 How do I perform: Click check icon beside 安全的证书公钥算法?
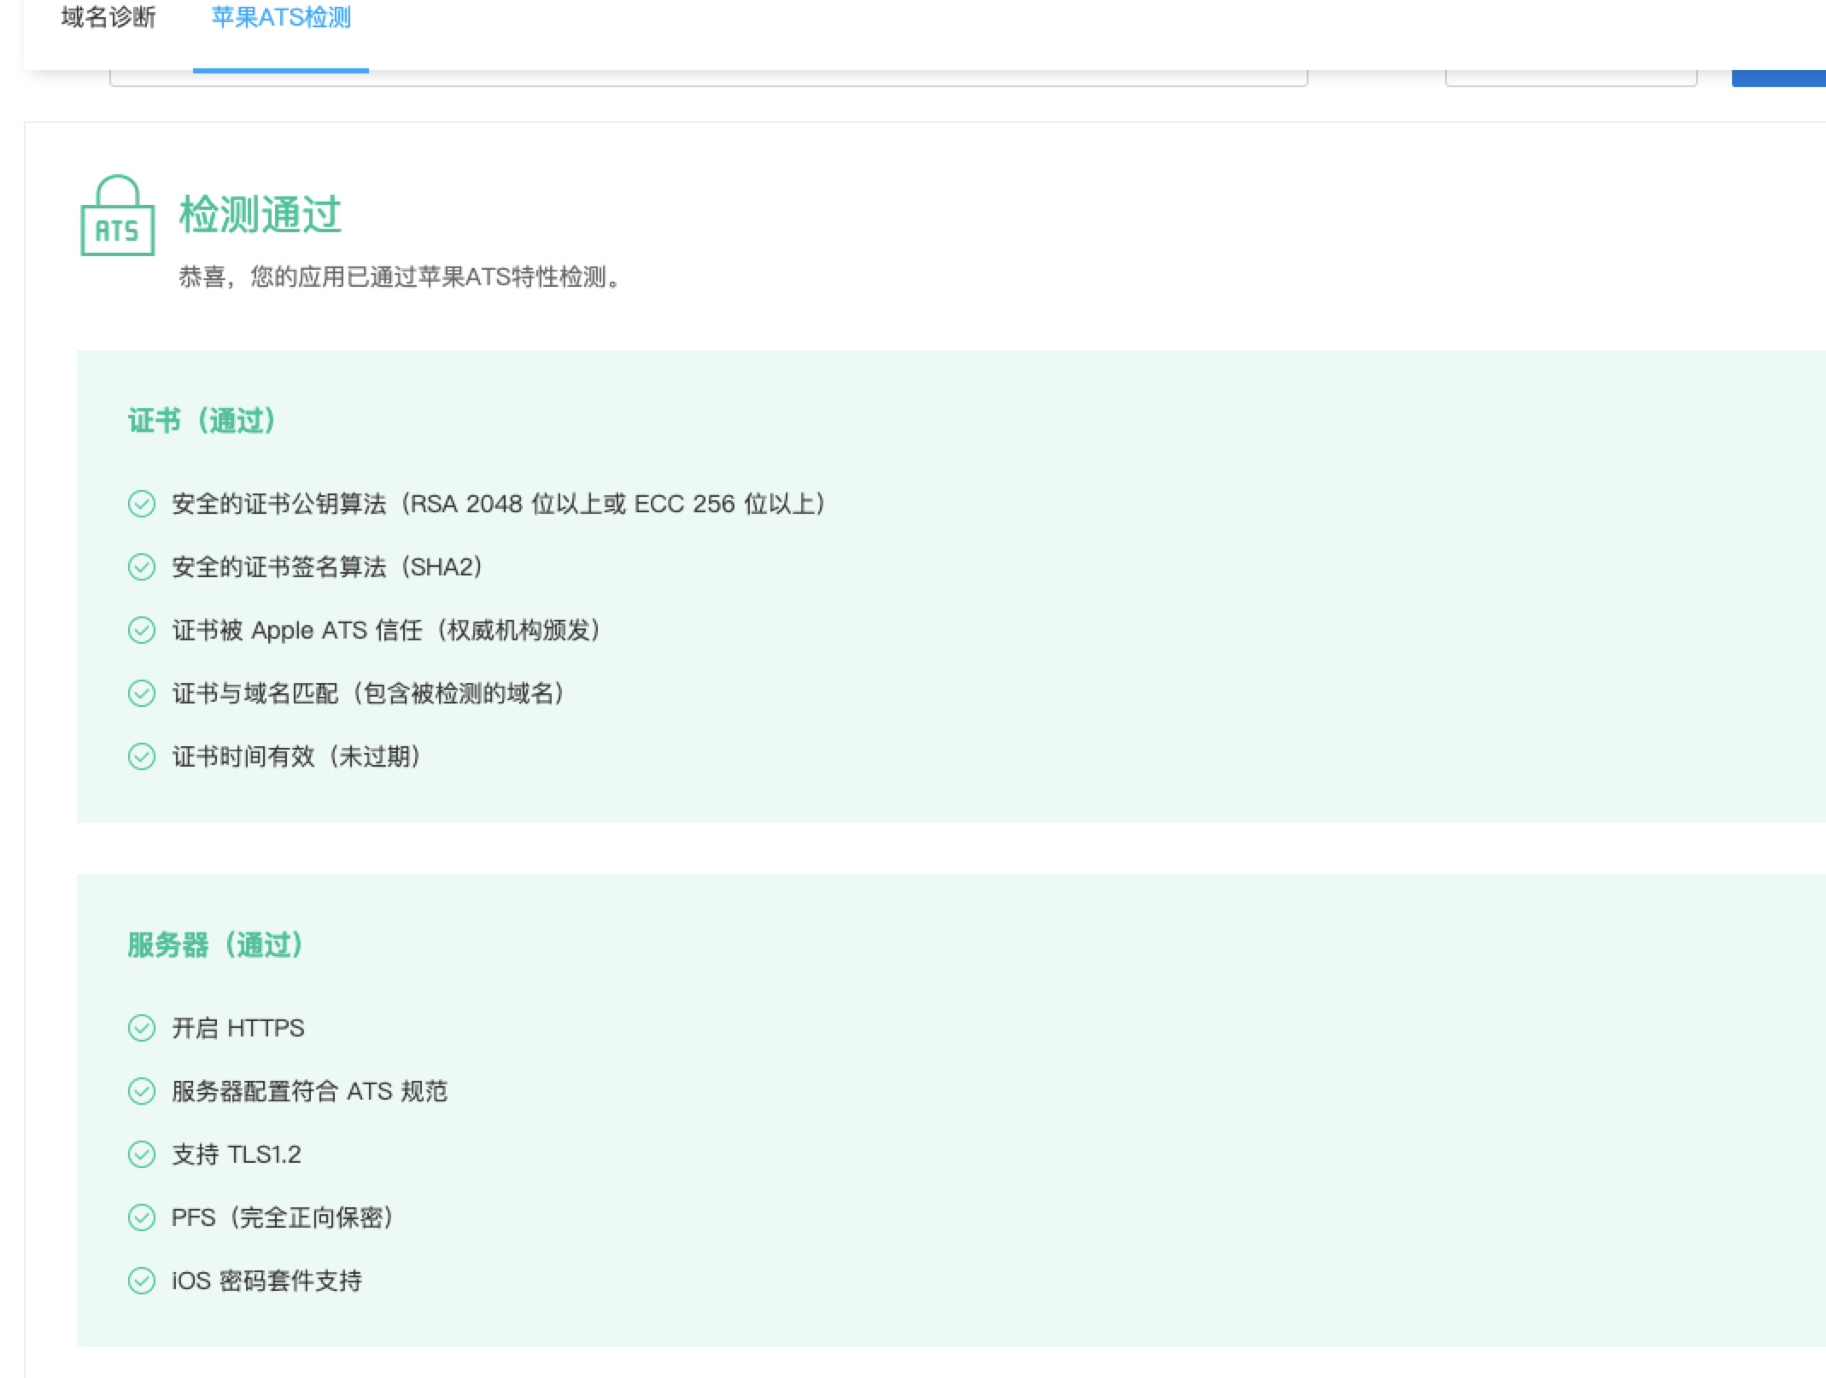pos(142,504)
